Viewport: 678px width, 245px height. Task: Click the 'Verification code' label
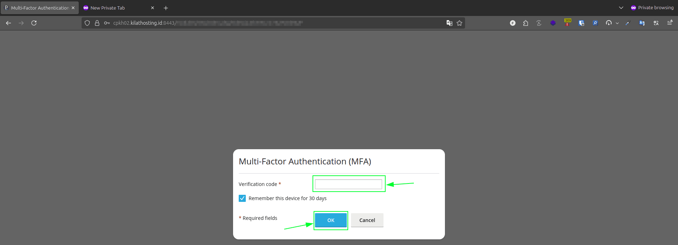(258, 184)
